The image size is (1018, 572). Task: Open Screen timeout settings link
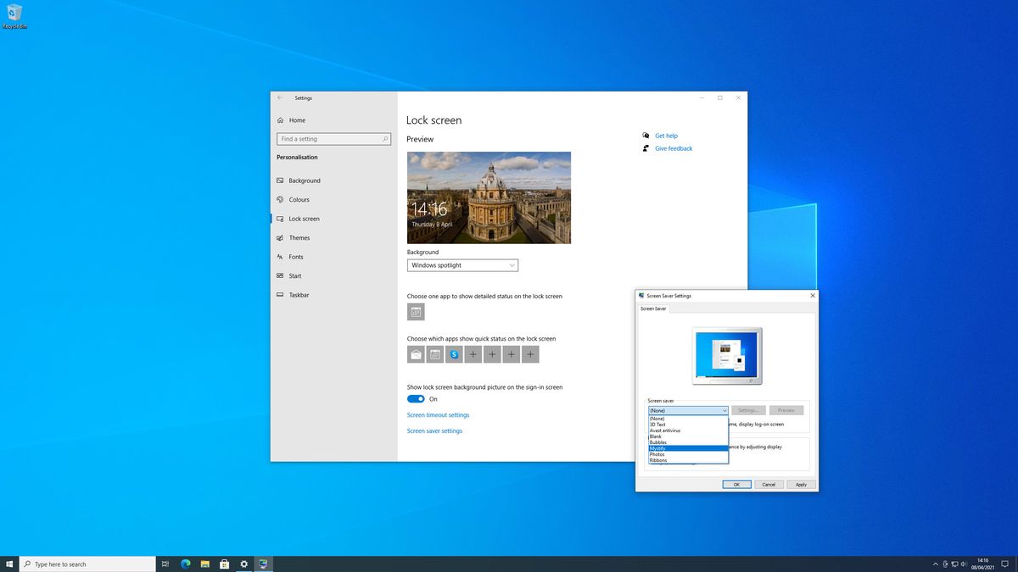(438, 414)
